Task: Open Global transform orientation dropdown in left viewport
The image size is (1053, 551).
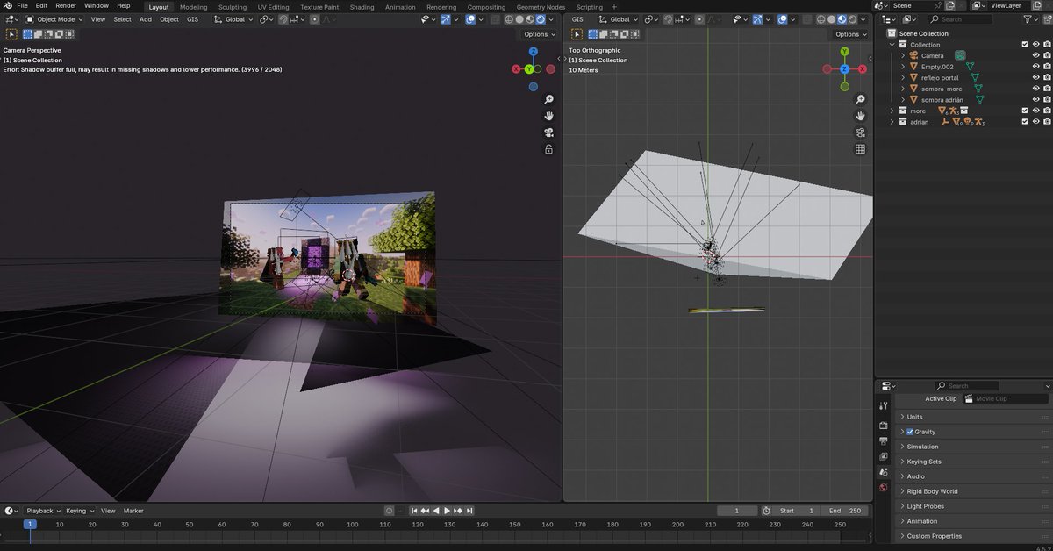Action: pyautogui.click(x=233, y=18)
